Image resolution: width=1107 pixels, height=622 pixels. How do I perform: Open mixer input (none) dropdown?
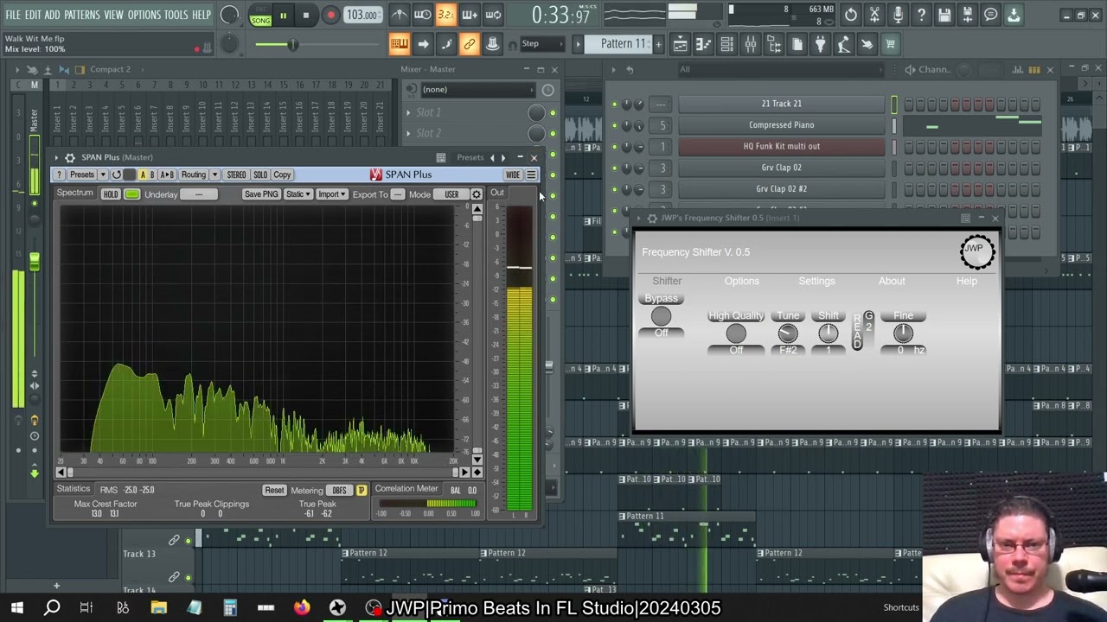[x=477, y=90]
